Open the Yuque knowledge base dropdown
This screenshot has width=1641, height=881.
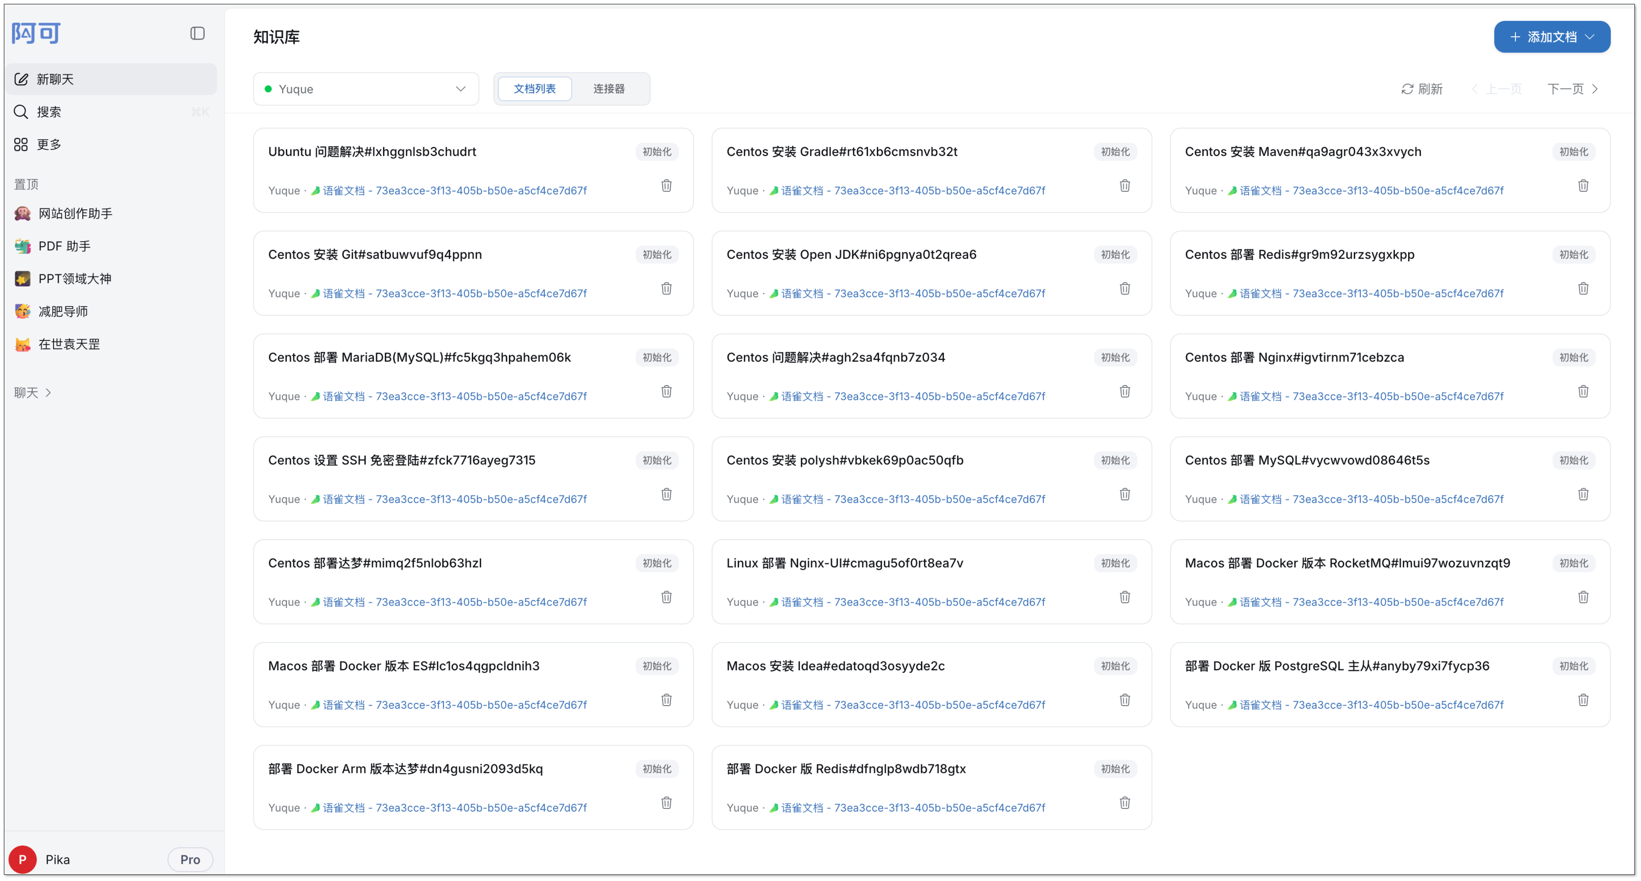pyautogui.click(x=366, y=89)
